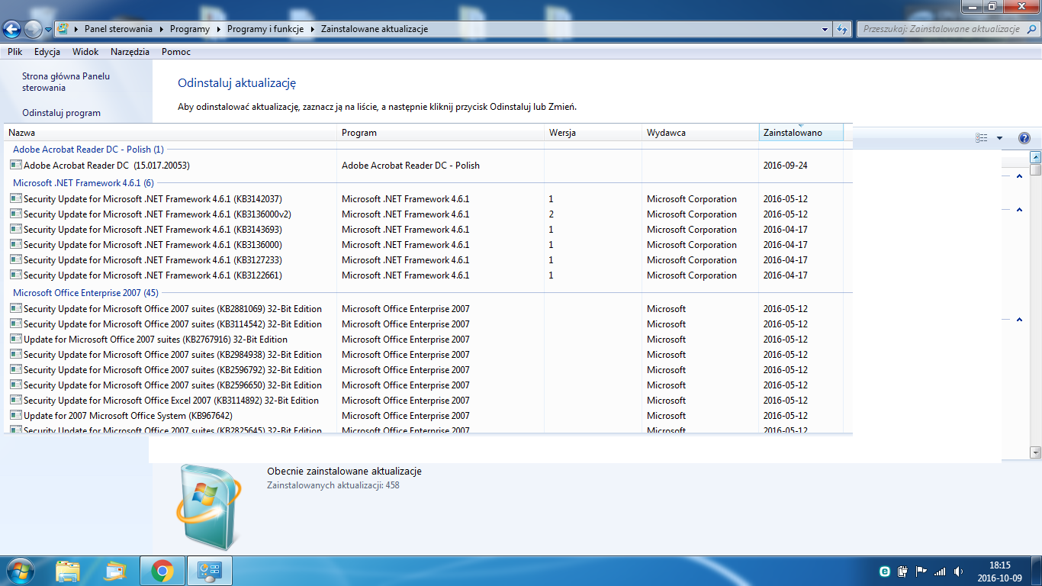Click the network signal tray icon
The height and width of the screenshot is (586, 1042).
(x=940, y=571)
